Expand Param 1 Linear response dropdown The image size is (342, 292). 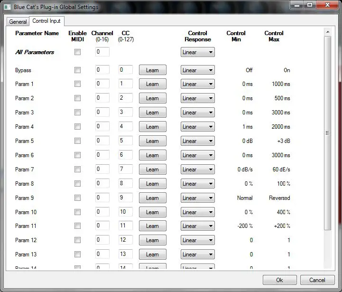(x=198, y=84)
